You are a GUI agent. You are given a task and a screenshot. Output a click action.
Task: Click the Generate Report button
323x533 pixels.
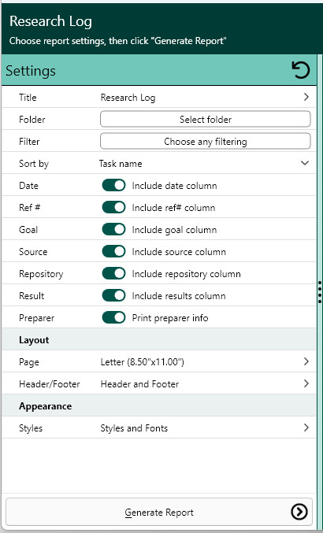[159, 513]
